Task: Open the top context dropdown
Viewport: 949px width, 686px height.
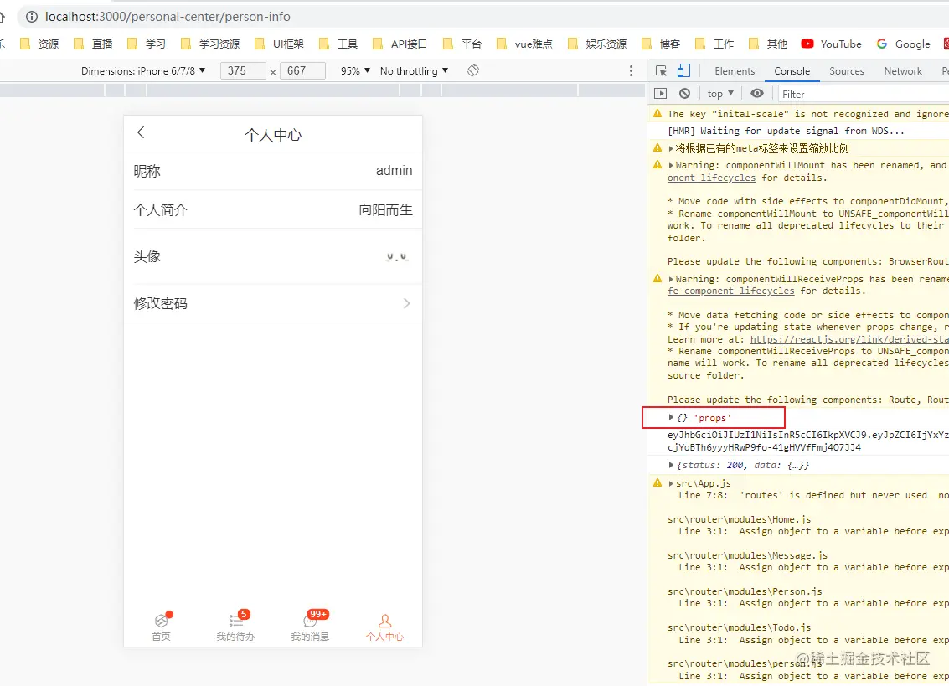Action: point(720,93)
